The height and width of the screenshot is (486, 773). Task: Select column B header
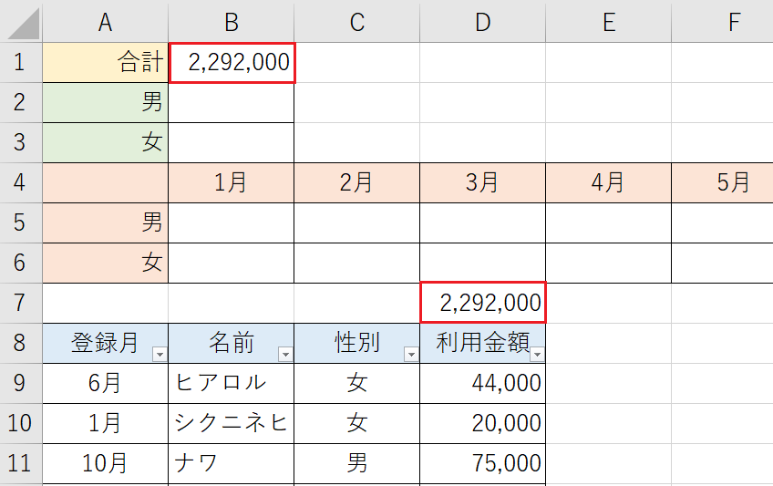232,22
